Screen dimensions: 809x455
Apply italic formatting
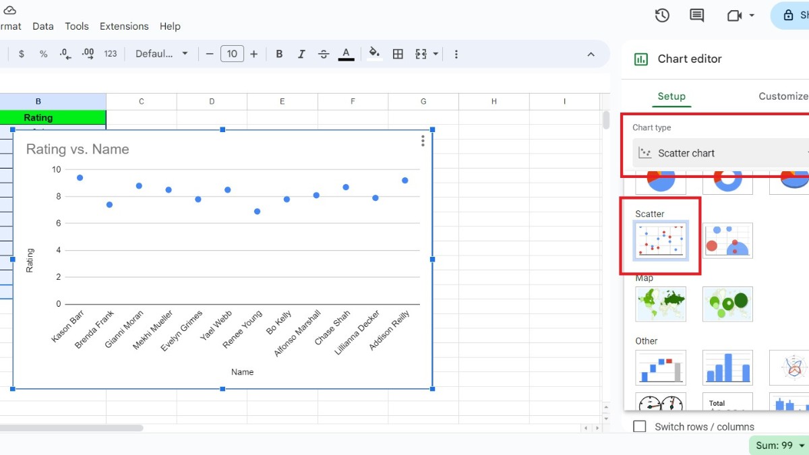301,53
